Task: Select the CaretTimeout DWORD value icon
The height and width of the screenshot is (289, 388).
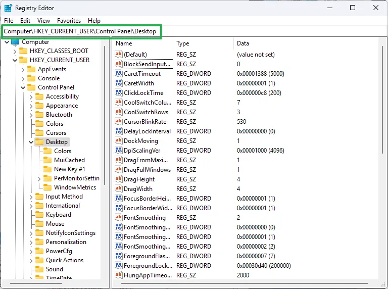Action: 119,74
